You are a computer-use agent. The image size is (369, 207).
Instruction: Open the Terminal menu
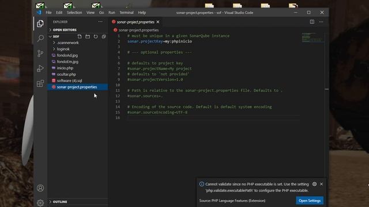click(x=126, y=13)
